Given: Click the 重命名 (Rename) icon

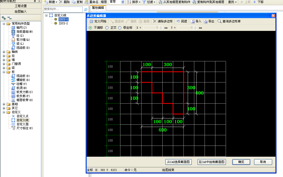Looking at the screenshot, I should point(86,2).
